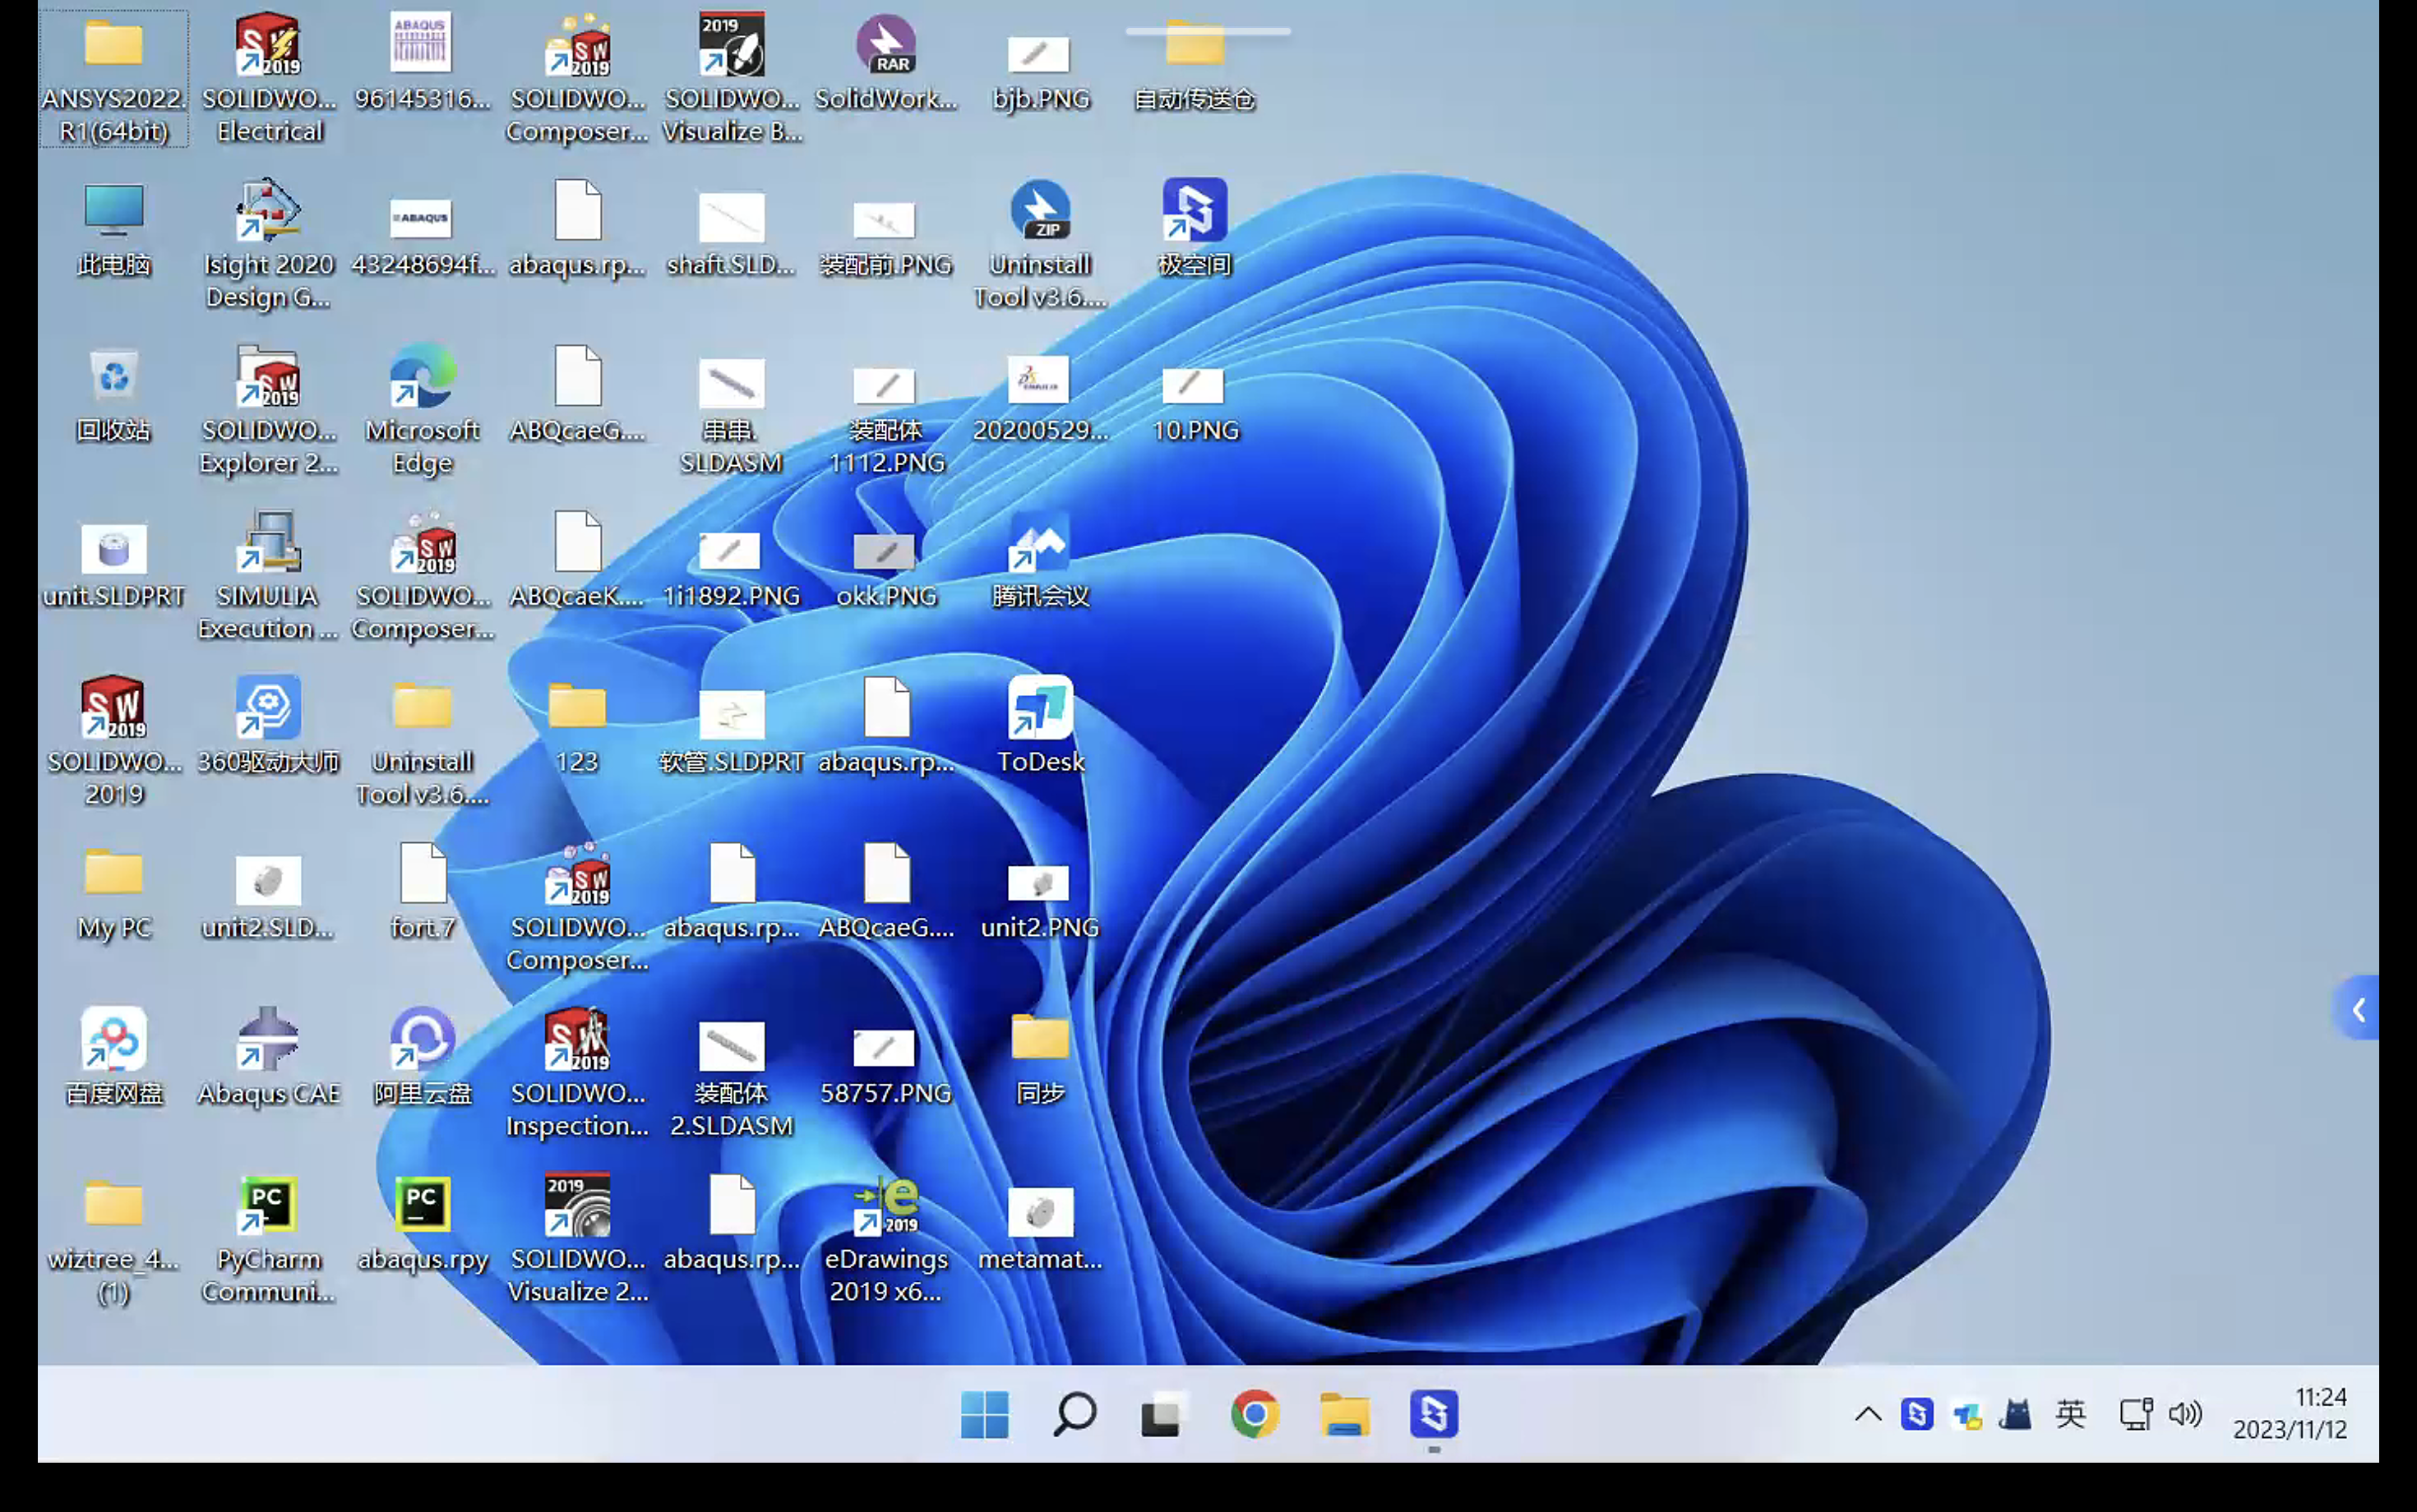
Task: Open 阿里云盘 desktop shortcut
Action: [x=423, y=1057]
